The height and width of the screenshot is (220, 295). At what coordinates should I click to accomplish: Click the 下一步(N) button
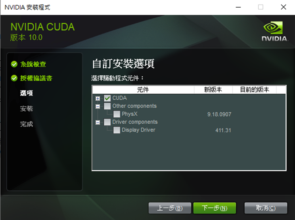(x=215, y=208)
